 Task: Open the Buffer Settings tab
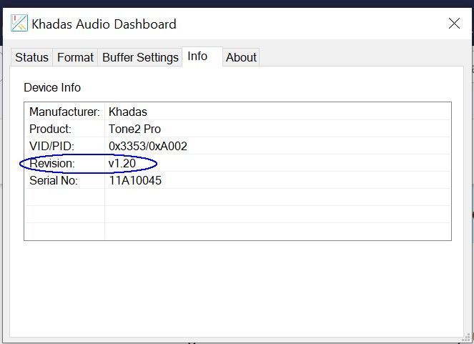[140, 57]
